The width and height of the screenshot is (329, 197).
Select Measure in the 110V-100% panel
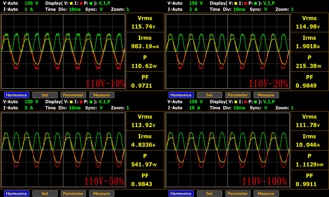(266, 193)
